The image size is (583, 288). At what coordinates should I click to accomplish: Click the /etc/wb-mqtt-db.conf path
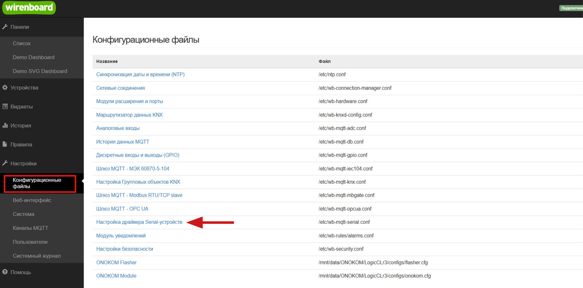point(341,141)
